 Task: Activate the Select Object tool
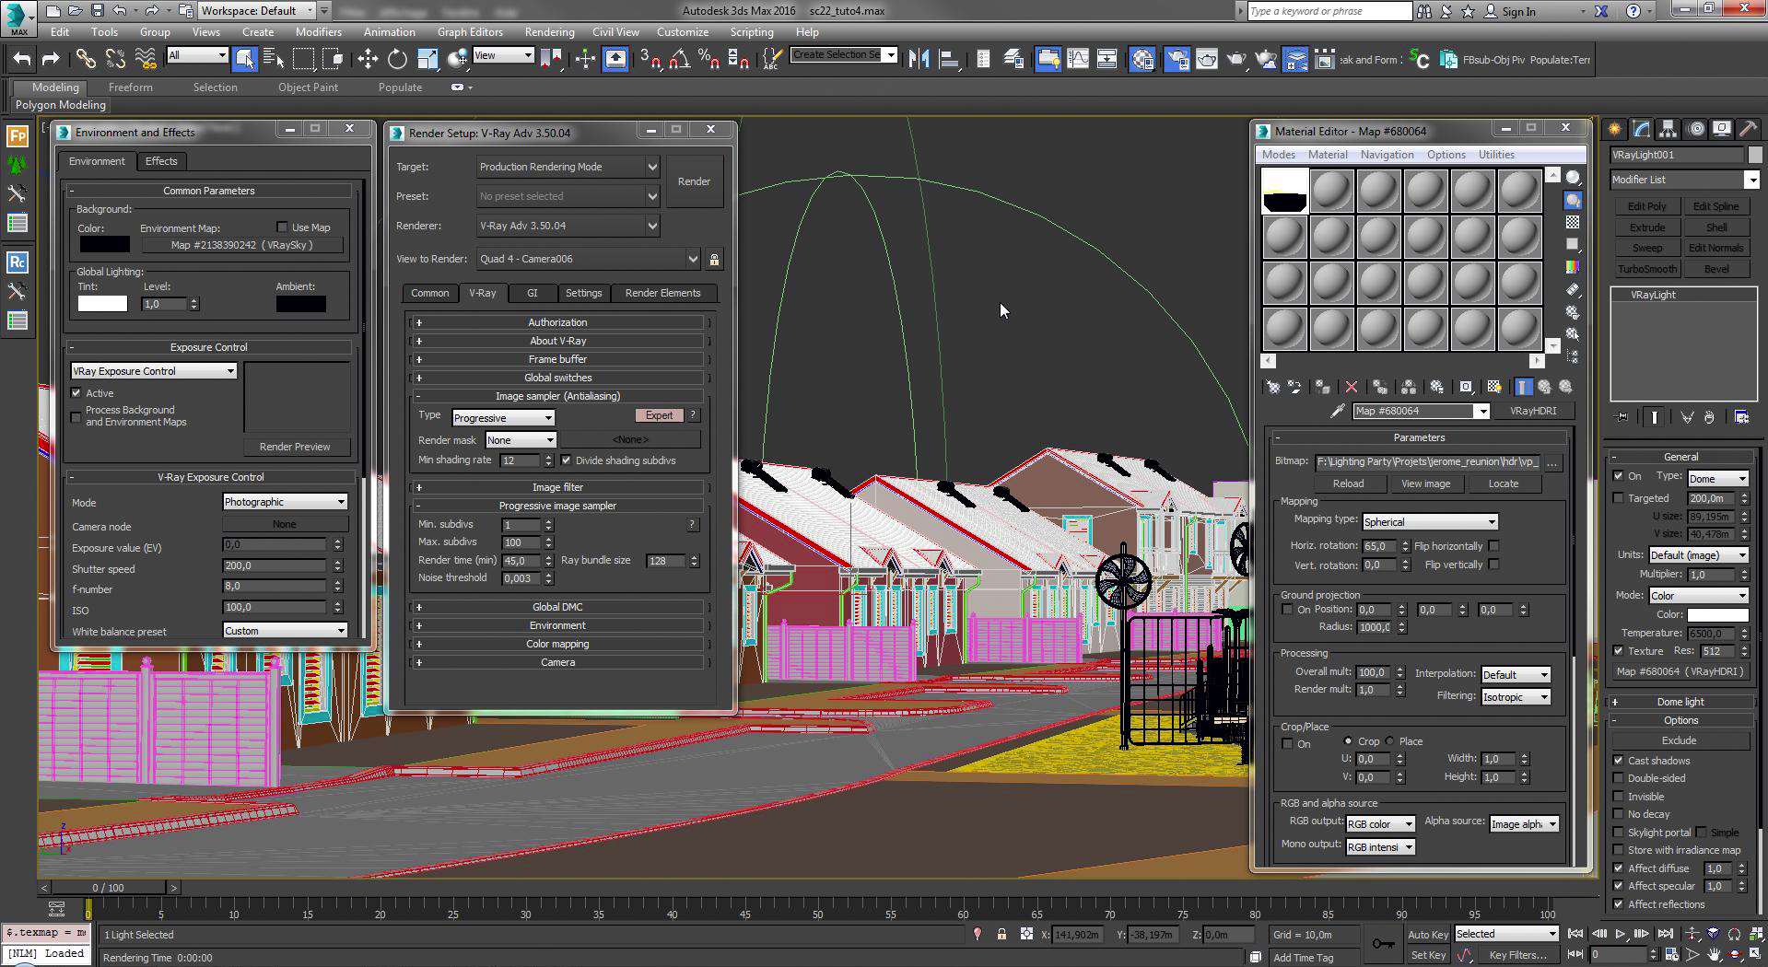244,60
